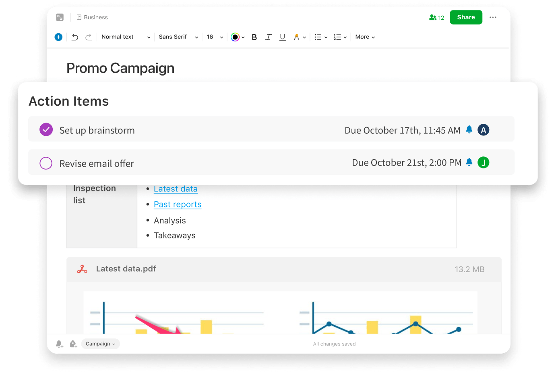Open the Latest data.pdf attachment
Viewport: 556px width, 373px height.
click(x=126, y=269)
